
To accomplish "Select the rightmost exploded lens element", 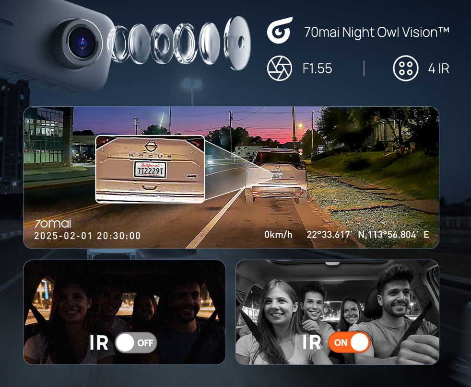I will (x=237, y=43).
